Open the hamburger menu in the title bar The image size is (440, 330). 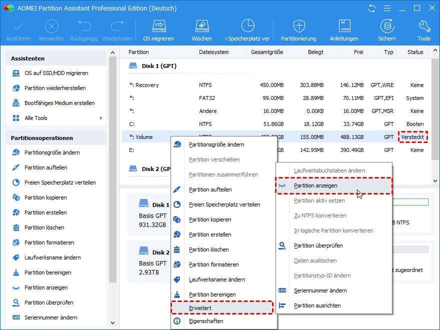coord(387,8)
